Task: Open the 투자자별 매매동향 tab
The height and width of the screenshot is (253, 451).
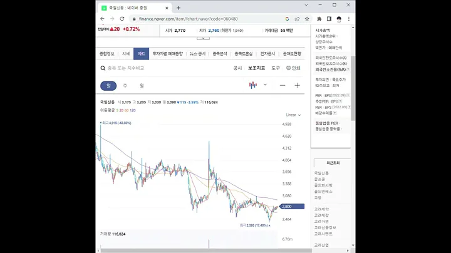Action: coord(168,54)
